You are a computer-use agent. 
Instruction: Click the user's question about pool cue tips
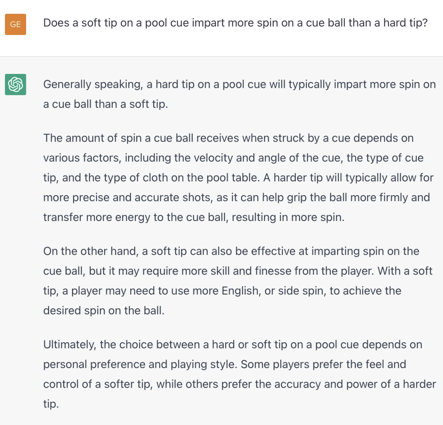click(x=235, y=23)
